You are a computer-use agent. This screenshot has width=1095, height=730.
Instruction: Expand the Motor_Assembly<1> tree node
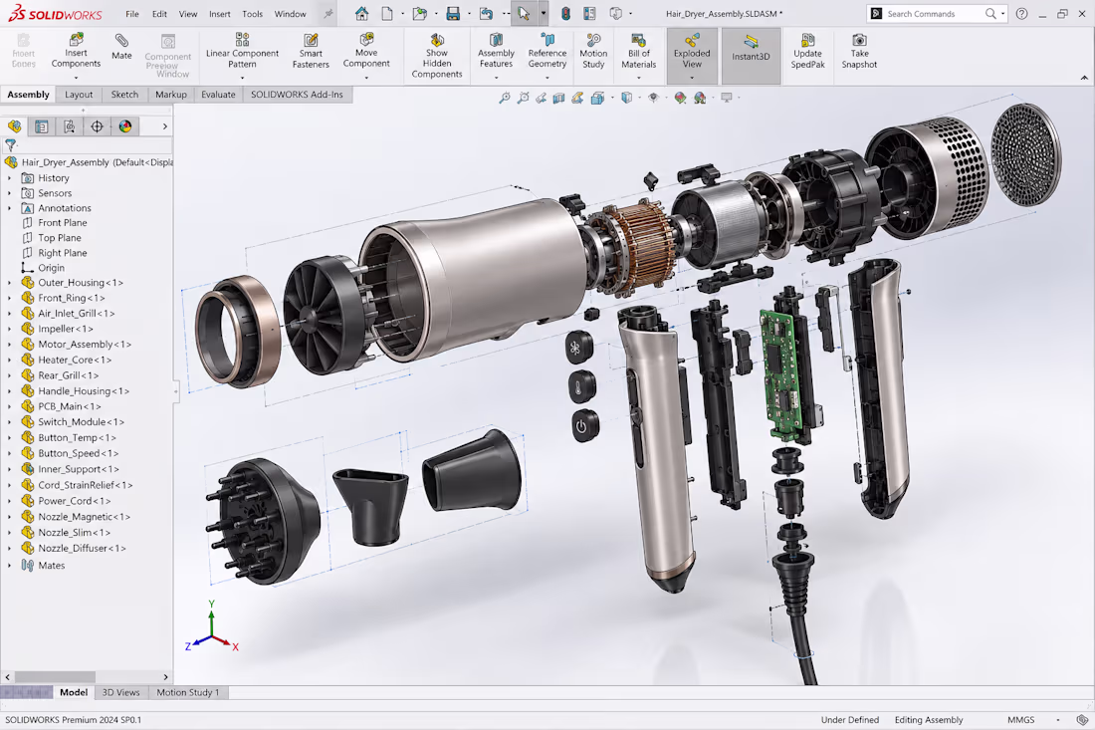(x=9, y=345)
